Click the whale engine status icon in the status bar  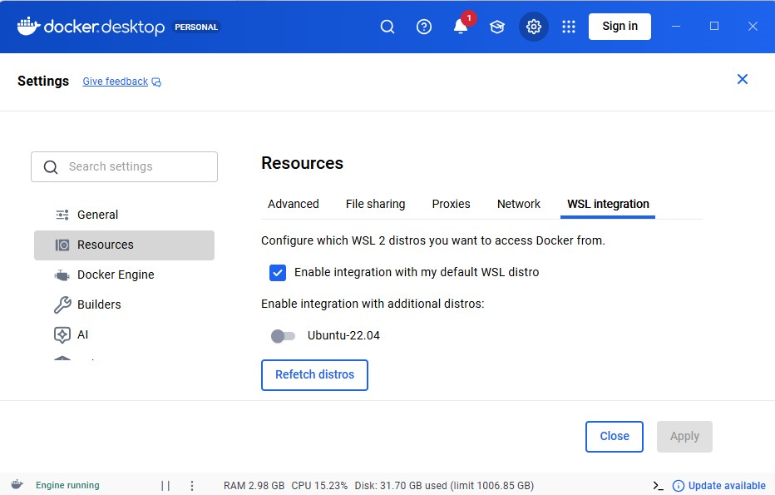click(17, 485)
